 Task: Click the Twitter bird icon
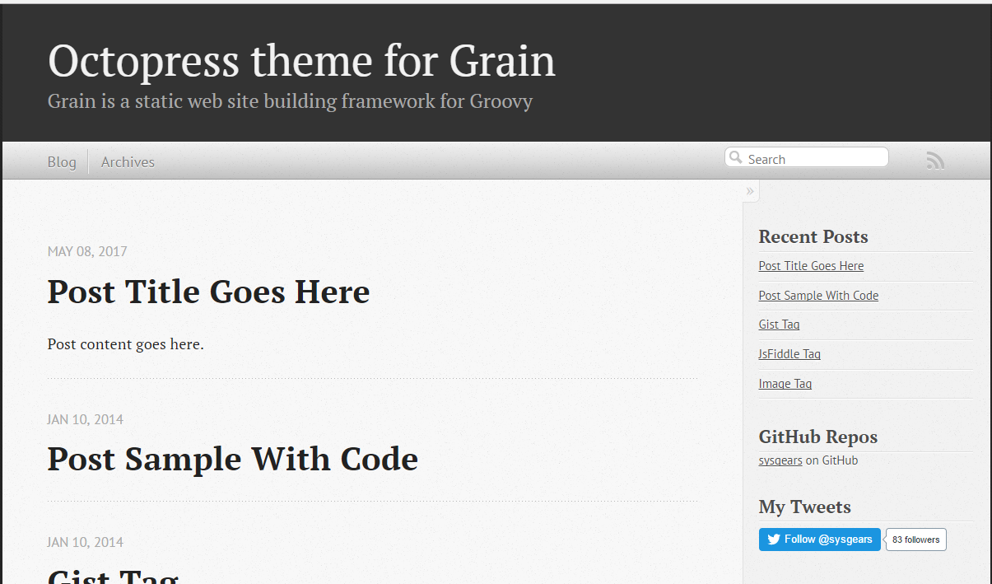tap(774, 540)
